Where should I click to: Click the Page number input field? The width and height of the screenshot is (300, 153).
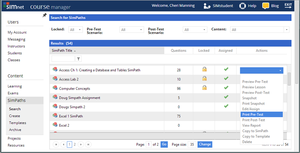pyautogui.click(x=149, y=144)
